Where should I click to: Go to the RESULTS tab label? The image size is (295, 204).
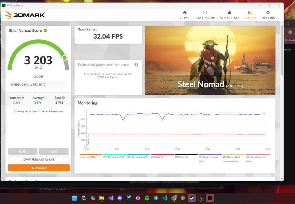(250, 18)
